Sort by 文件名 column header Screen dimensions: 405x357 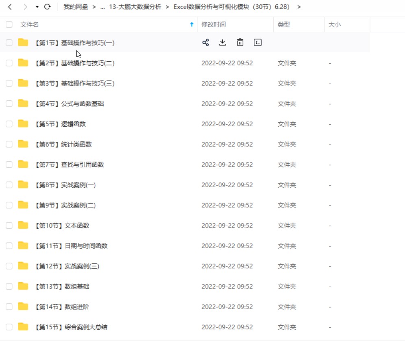pos(29,24)
